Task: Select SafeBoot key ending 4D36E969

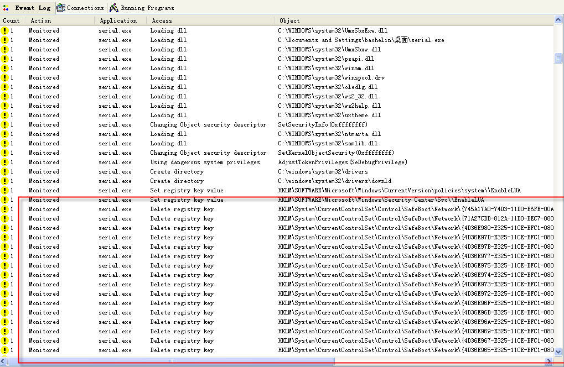Action: 416,331
